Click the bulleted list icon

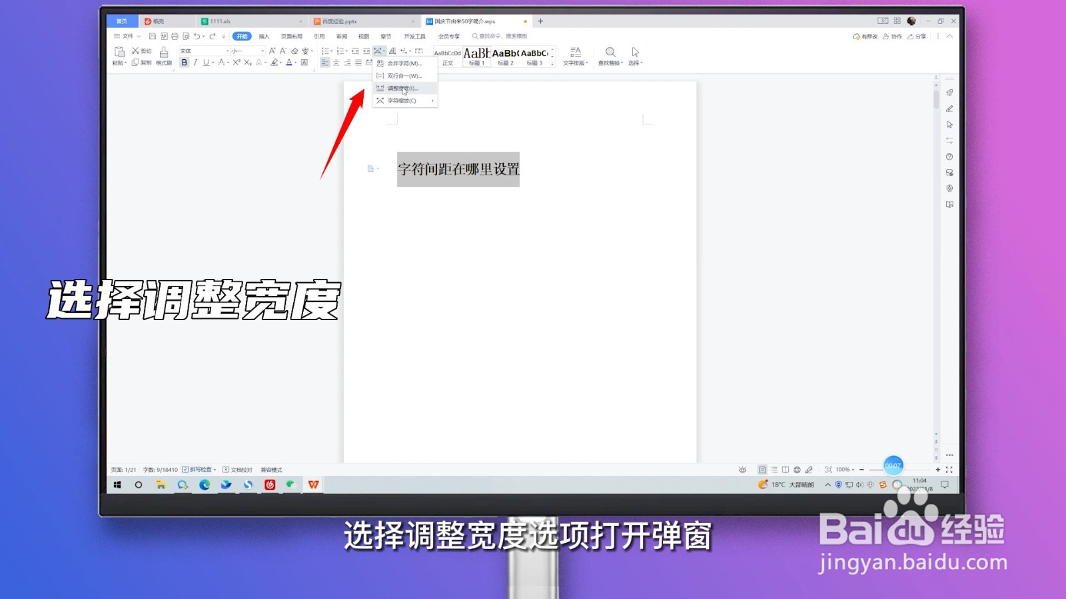click(x=324, y=51)
